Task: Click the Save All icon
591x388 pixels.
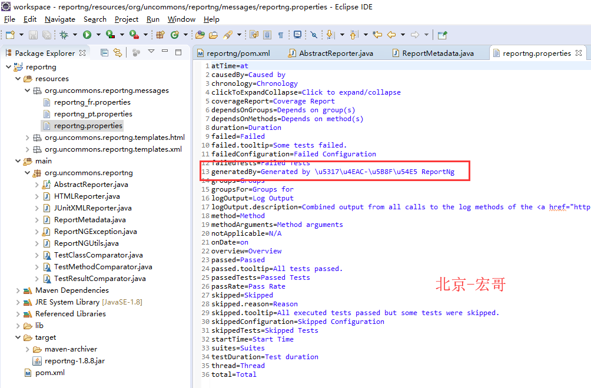Action: (47, 35)
